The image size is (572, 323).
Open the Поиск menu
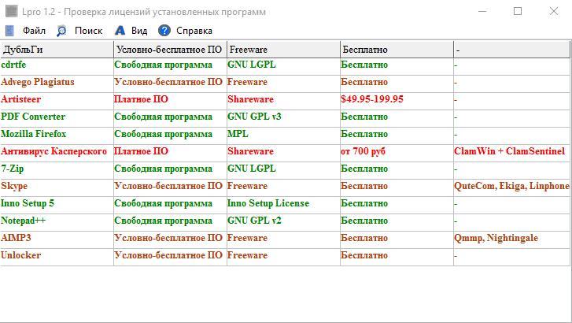click(88, 31)
